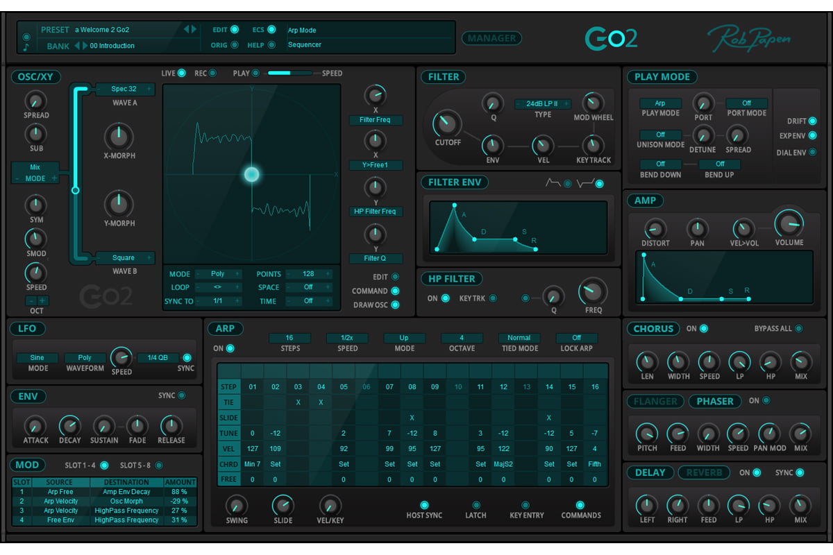The image size is (833, 555).
Task: Click the Distort knob
Action: (x=655, y=228)
